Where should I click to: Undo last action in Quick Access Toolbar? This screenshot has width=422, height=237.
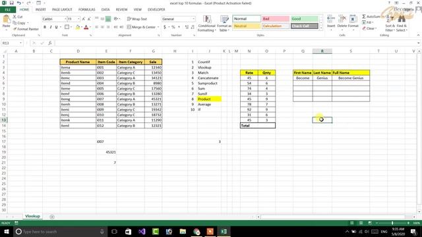point(19,3)
